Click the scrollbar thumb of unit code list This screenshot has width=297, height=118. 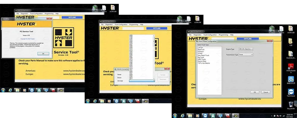(x=154, y=41)
